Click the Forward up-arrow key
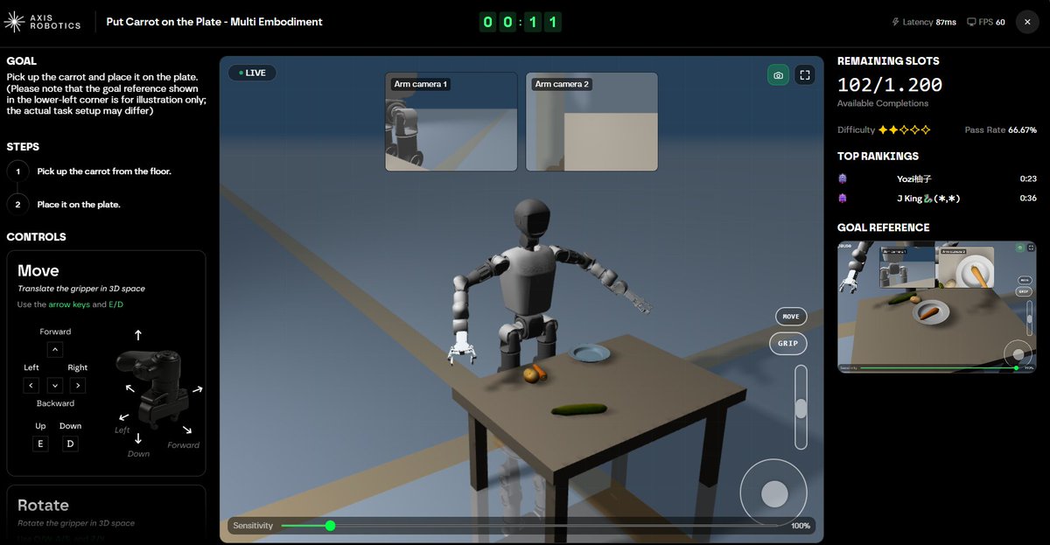 (x=54, y=350)
